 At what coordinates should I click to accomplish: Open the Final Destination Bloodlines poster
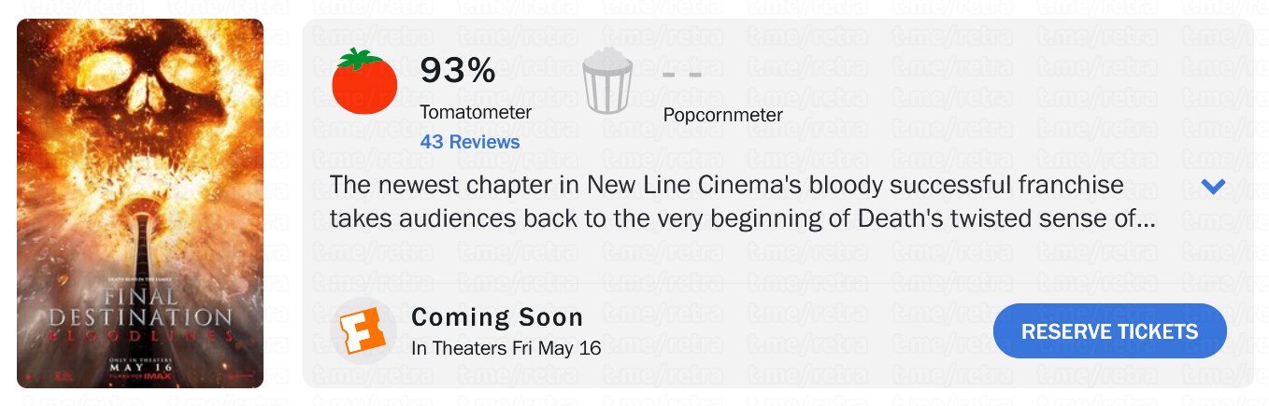pyautogui.click(x=140, y=203)
